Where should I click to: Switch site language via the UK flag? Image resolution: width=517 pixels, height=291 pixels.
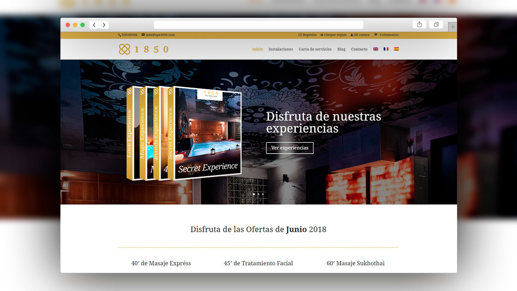point(376,49)
